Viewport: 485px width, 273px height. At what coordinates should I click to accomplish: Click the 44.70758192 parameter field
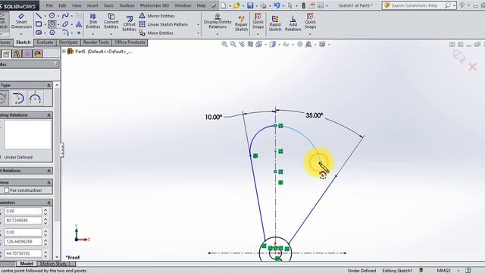23,253
